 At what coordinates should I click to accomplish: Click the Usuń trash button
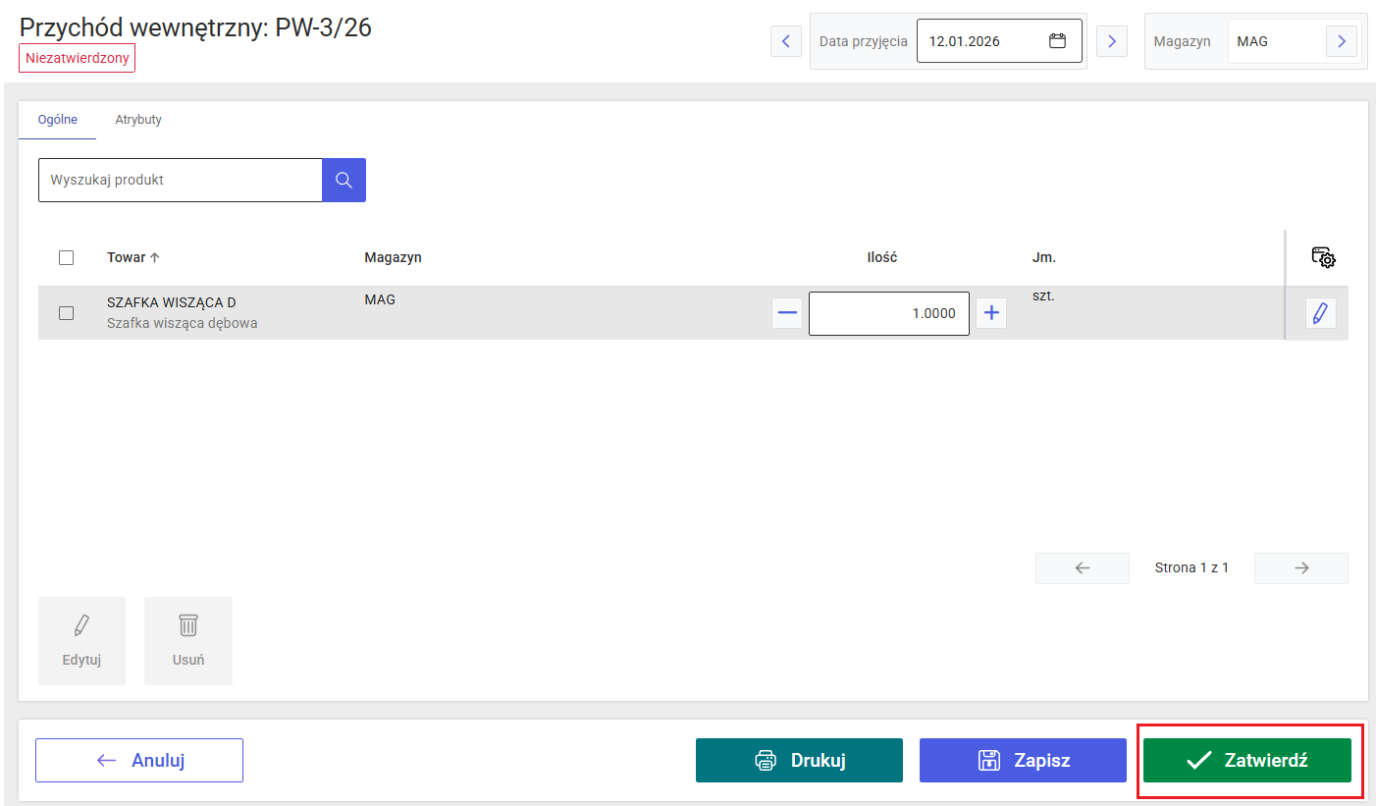pyautogui.click(x=188, y=641)
